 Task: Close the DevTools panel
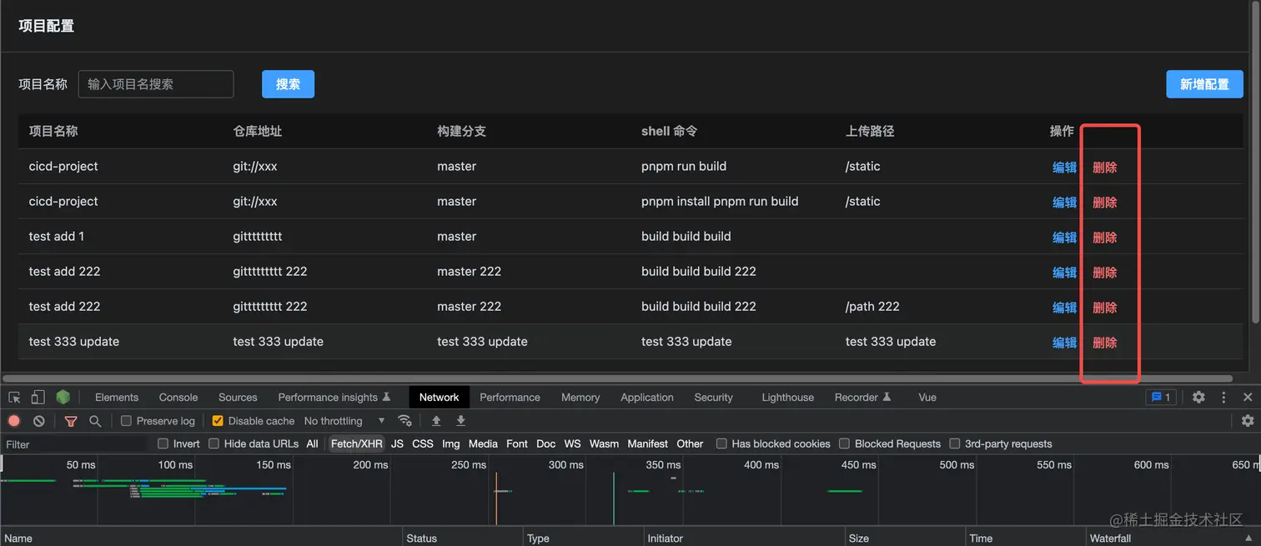point(1248,398)
